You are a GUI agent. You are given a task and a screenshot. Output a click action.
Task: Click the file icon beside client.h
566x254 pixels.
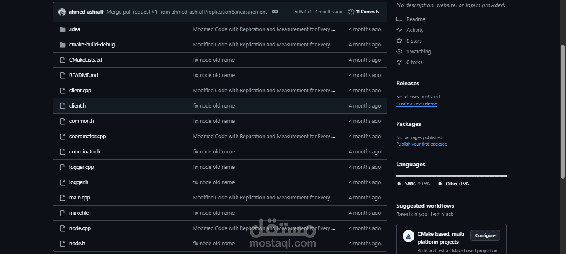click(63, 106)
